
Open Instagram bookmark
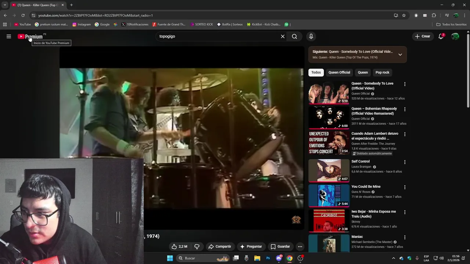tap(82, 25)
